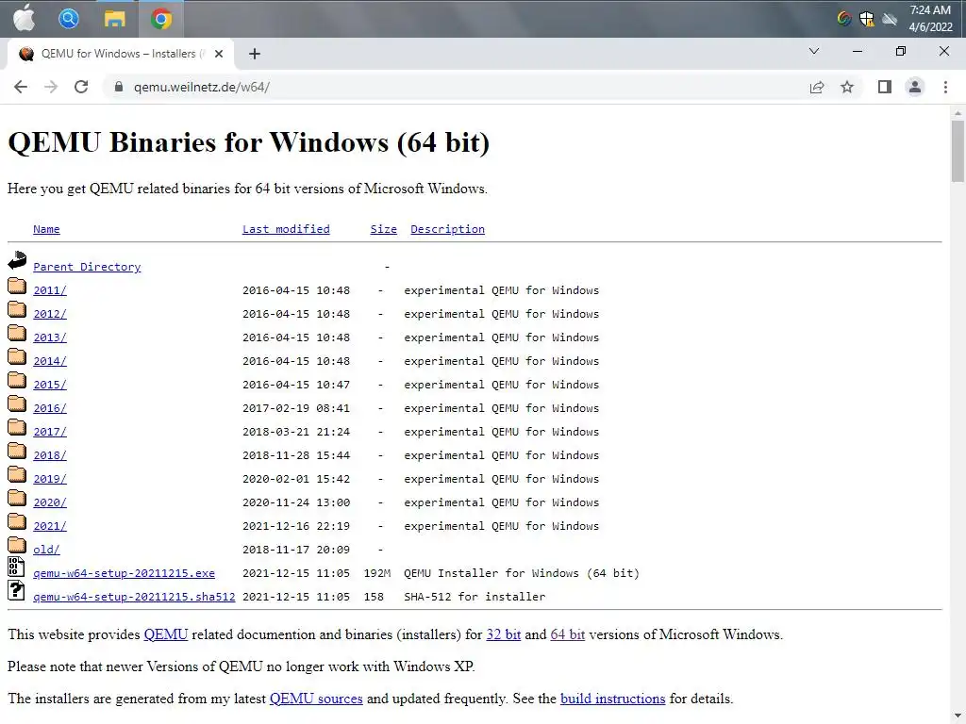The image size is (966, 724).
Task: Sort the listing by Last modified
Action: pos(286,229)
